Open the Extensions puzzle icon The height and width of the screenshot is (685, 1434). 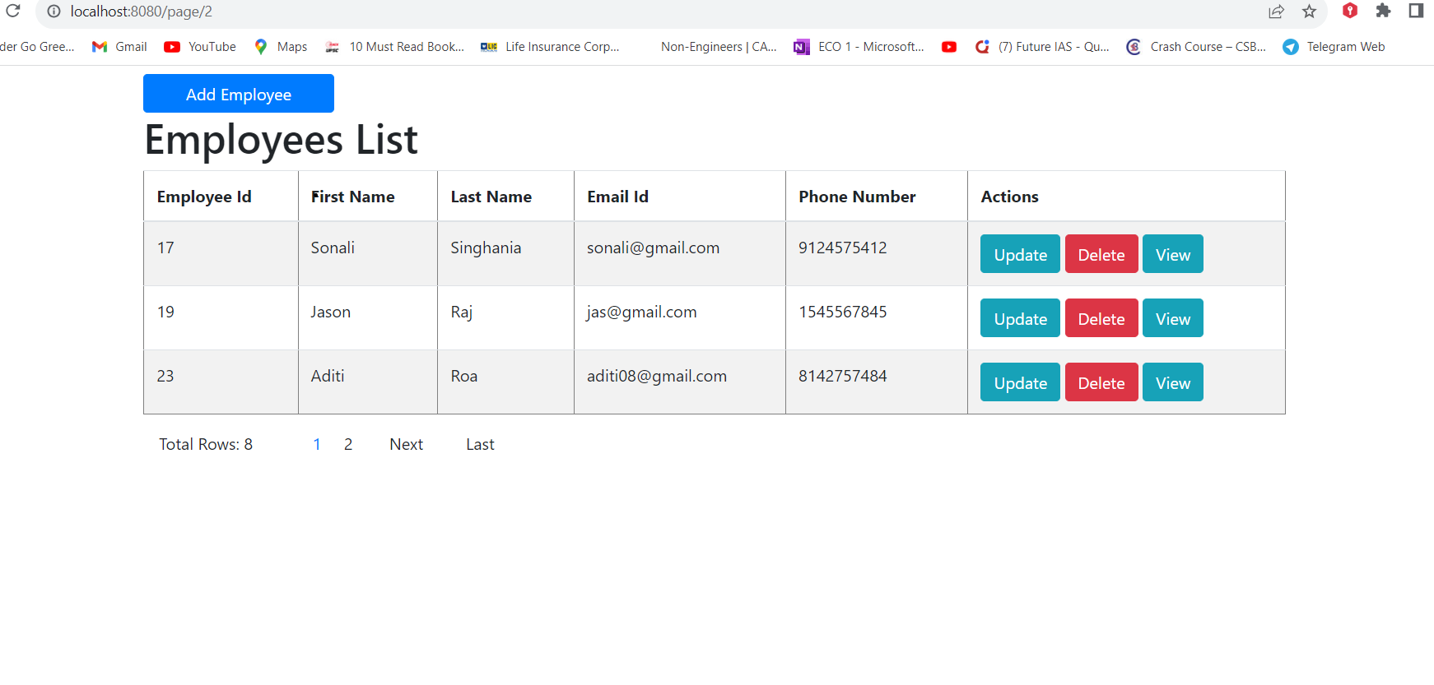coord(1383,11)
